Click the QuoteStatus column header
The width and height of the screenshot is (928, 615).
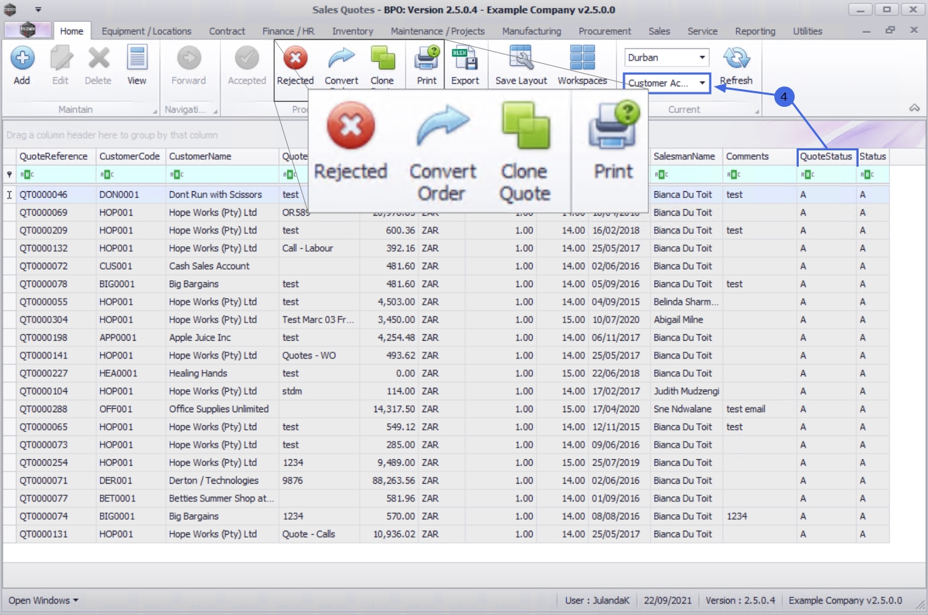coord(826,156)
